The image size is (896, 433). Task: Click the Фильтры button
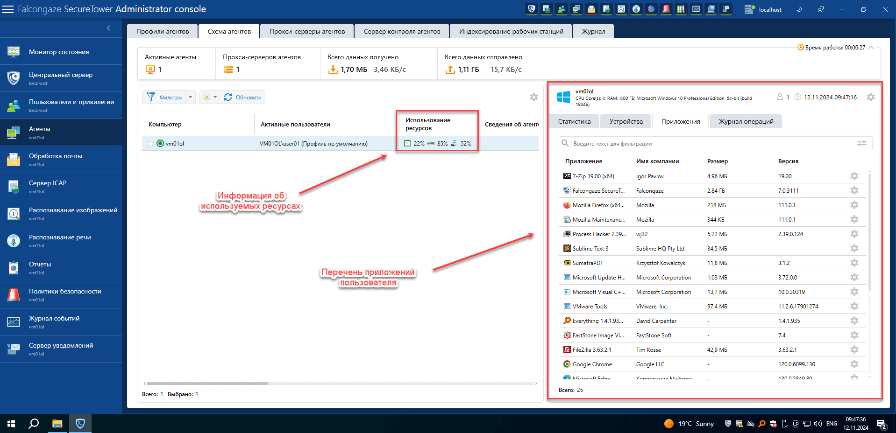coord(164,97)
